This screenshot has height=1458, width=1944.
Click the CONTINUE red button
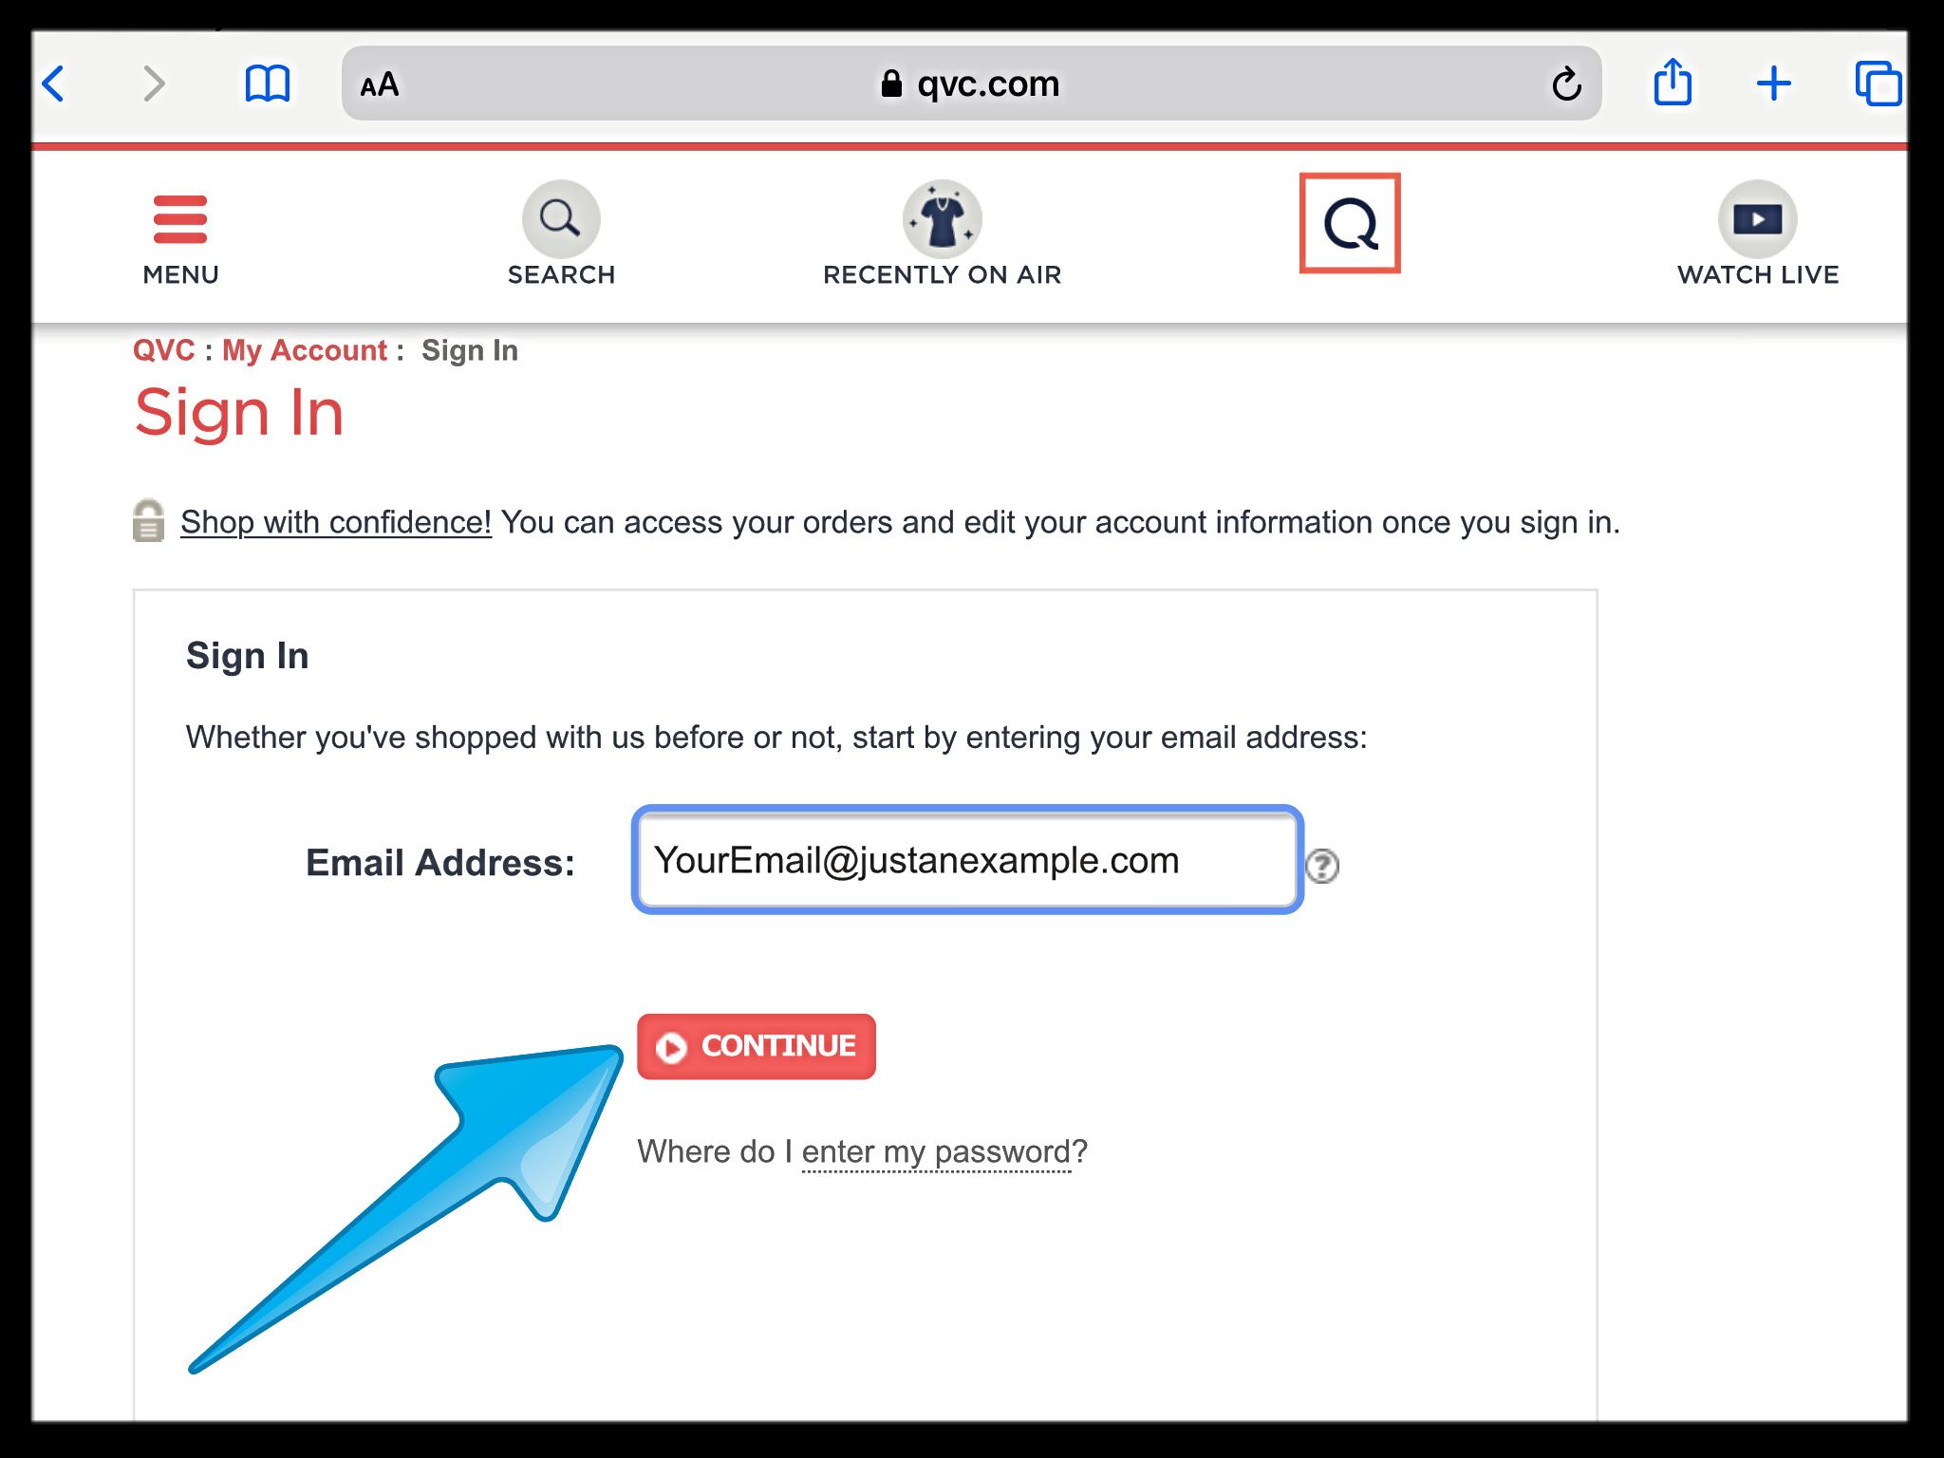click(x=757, y=1046)
